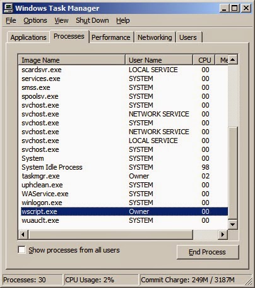Click the horizontal scrollbar left arrow

click(23, 235)
